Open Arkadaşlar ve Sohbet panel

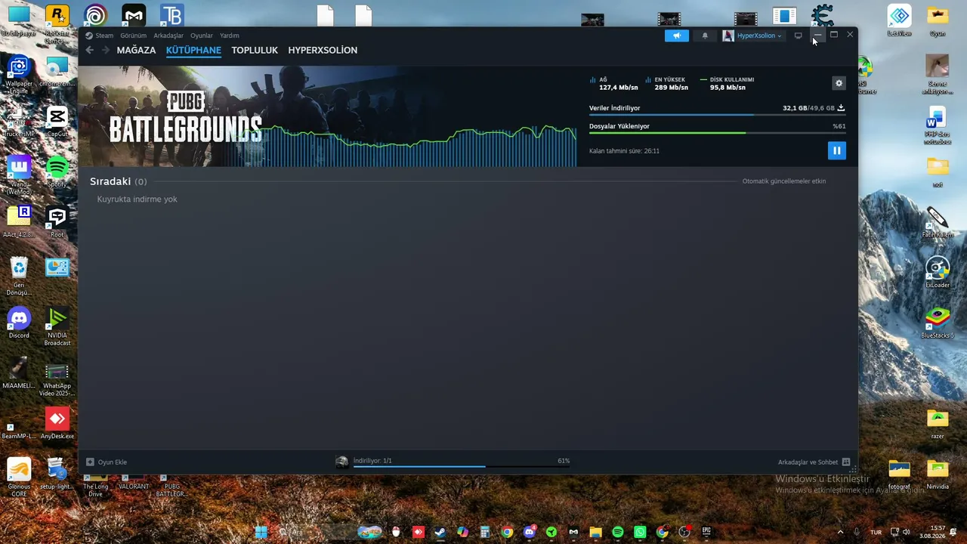(814, 462)
